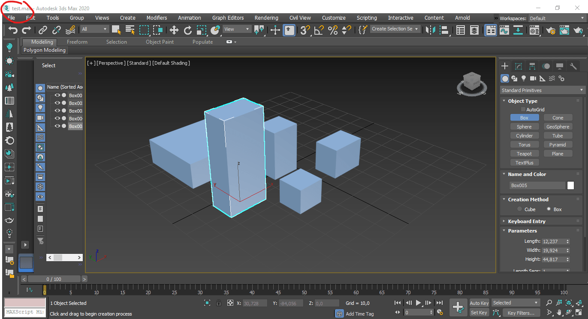The height and width of the screenshot is (319, 588).
Task: Activate the Rotate tool
Action: coord(188,30)
